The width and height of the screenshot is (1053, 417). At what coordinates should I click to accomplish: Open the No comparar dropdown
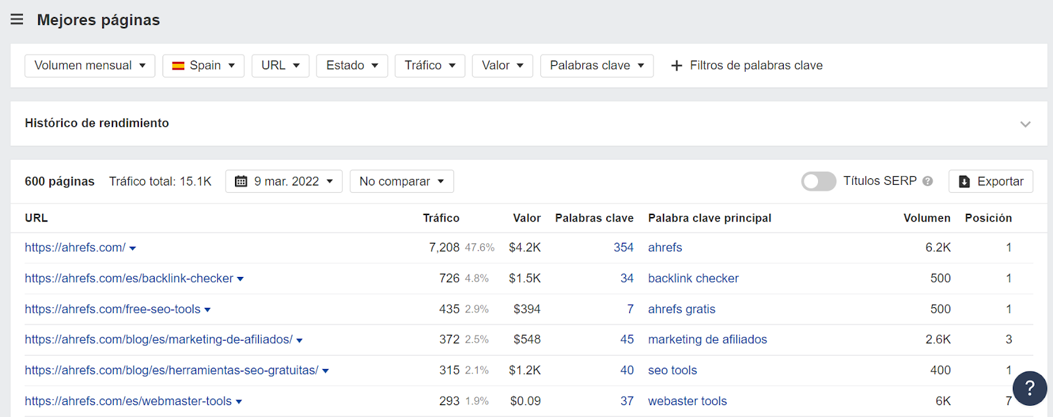coord(401,182)
